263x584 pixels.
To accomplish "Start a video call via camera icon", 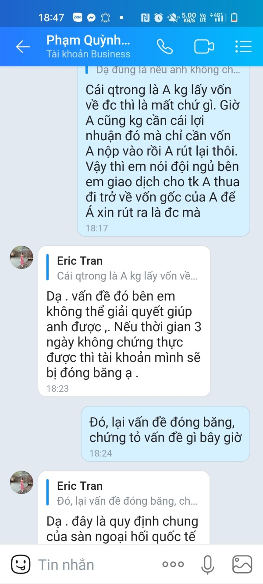I will point(204,47).
